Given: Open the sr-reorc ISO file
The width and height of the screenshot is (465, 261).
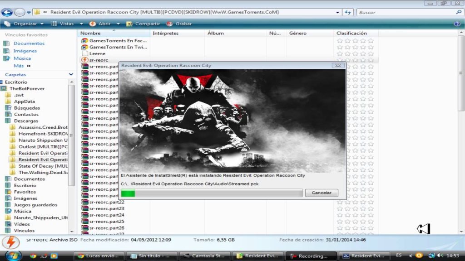Looking at the screenshot, I should (98, 60).
